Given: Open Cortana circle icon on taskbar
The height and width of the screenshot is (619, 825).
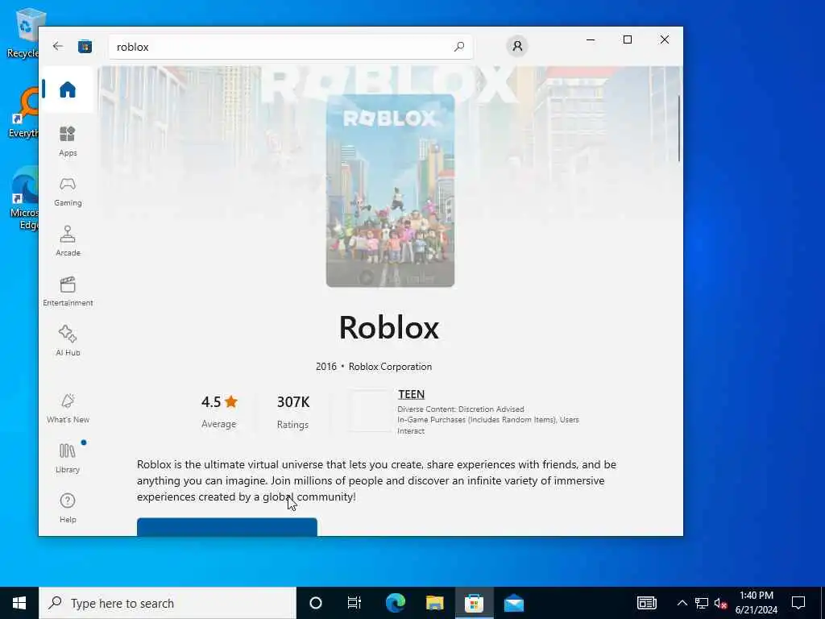Looking at the screenshot, I should point(316,603).
